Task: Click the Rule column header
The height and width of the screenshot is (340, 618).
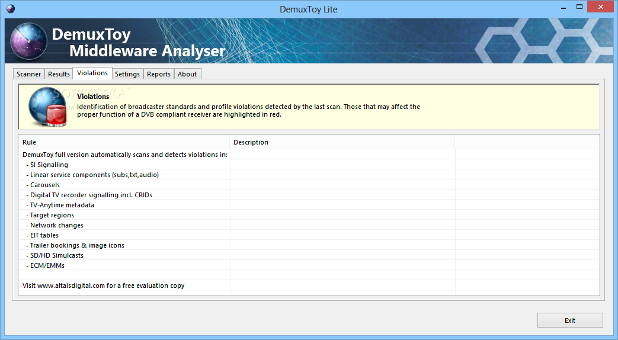Action: 124,142
